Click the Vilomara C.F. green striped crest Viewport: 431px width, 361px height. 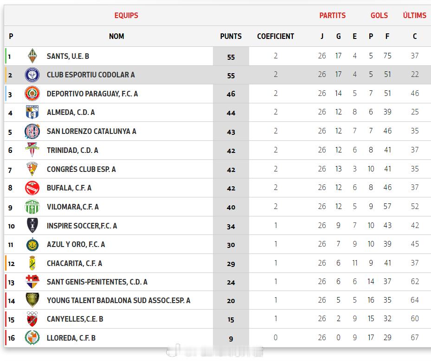32,207
